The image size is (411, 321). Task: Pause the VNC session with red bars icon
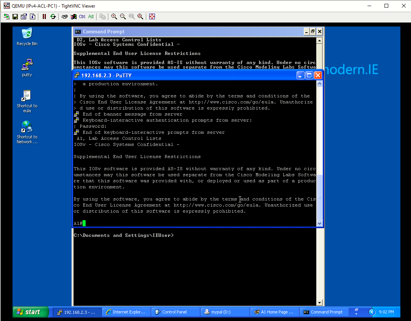pos(44,17)
